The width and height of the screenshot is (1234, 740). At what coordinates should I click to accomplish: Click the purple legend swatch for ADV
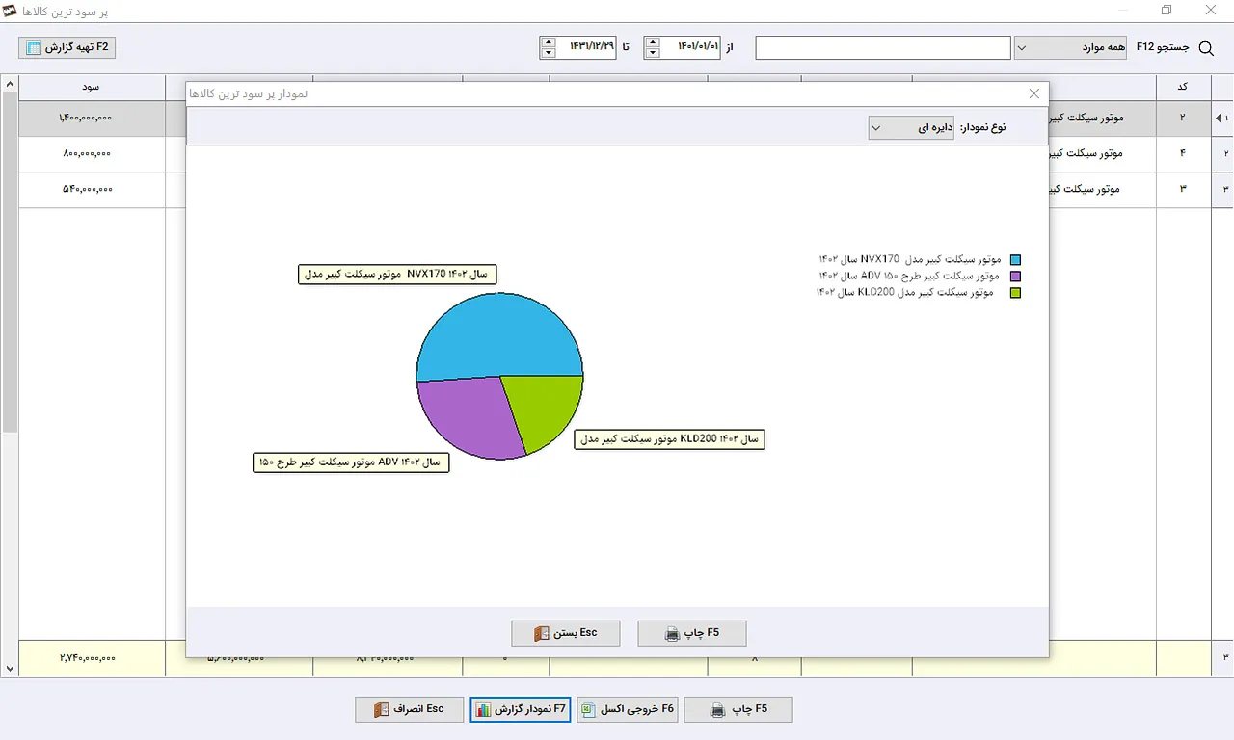pyautogui.click(x=1015, y=277)
